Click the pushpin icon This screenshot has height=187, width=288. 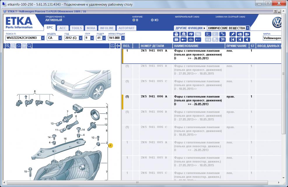pyautogui.click(x=233, y=34)
